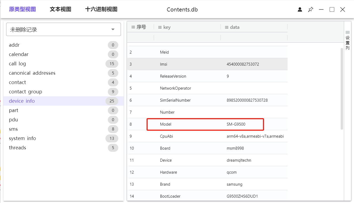Select the Model row SM-G9500

pos(205,124)
